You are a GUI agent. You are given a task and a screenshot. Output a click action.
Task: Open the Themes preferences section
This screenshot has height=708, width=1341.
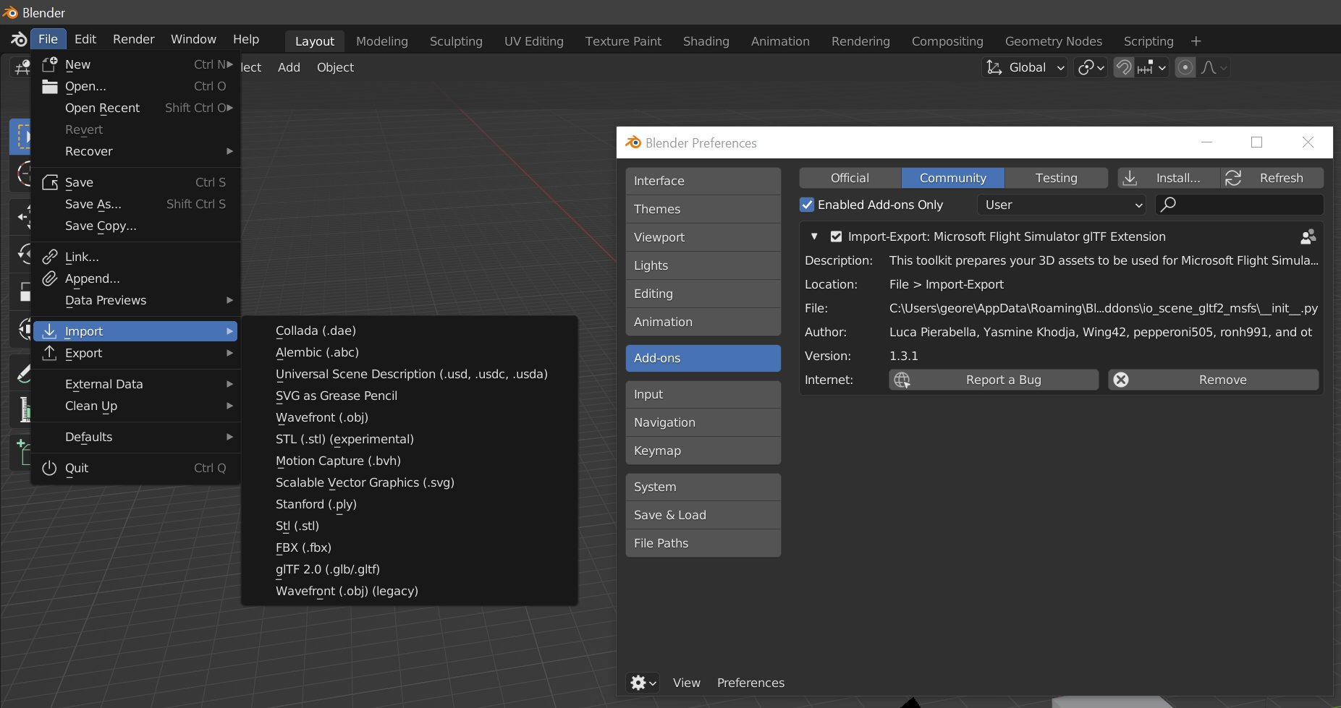703,209
